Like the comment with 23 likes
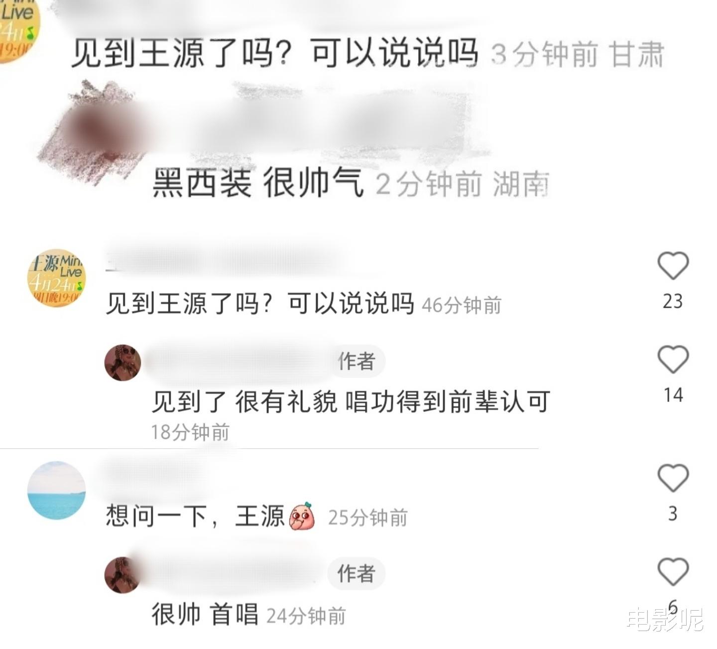The image size is (717, 649). point(673,266)
